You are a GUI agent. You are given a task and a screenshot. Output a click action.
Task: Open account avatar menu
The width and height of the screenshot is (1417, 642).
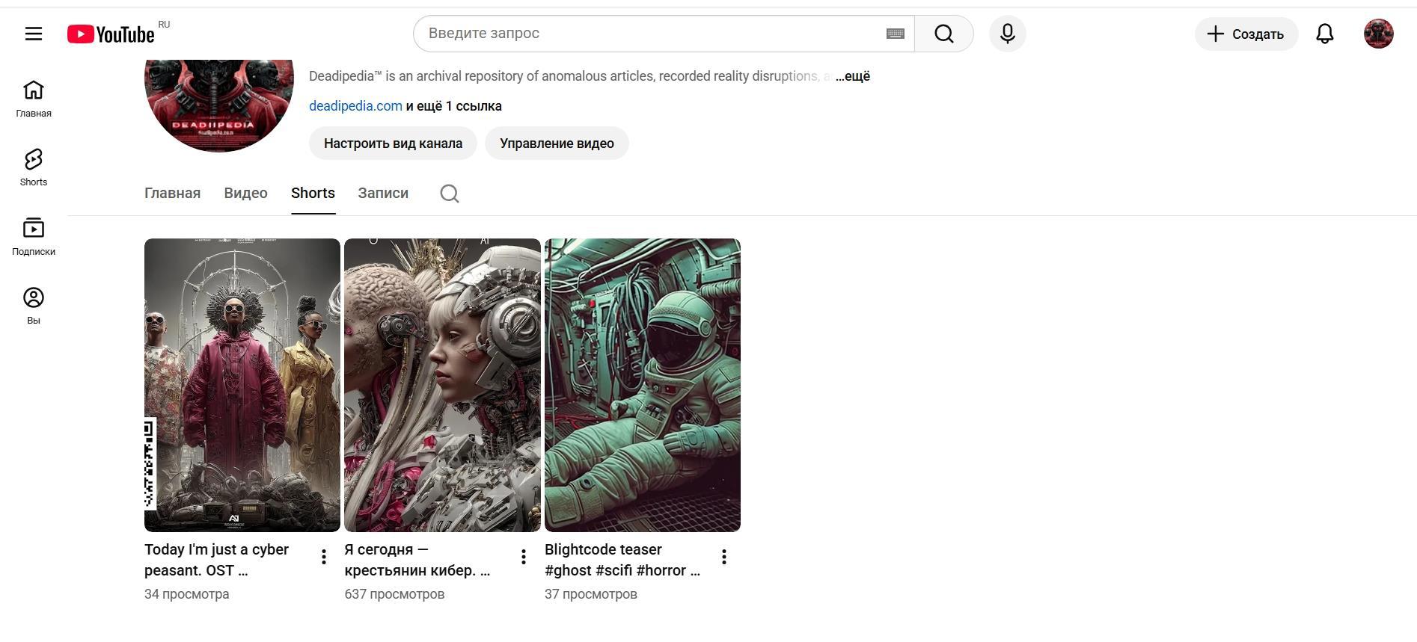pos(1378,34)
